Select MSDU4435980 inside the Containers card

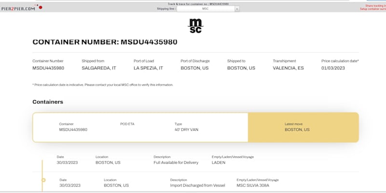point(73,129)
